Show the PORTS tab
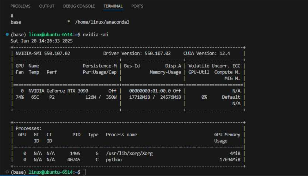 (137, 6)
